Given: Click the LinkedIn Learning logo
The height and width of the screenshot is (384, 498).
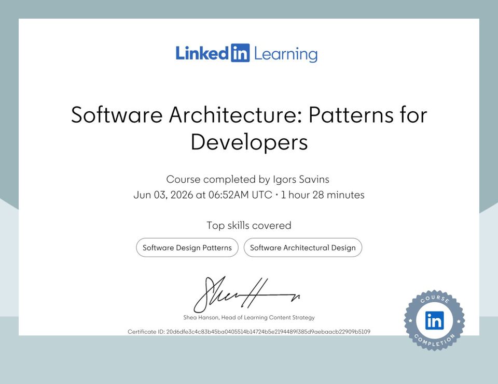Looking at the screenshot, I should (246, 53).
